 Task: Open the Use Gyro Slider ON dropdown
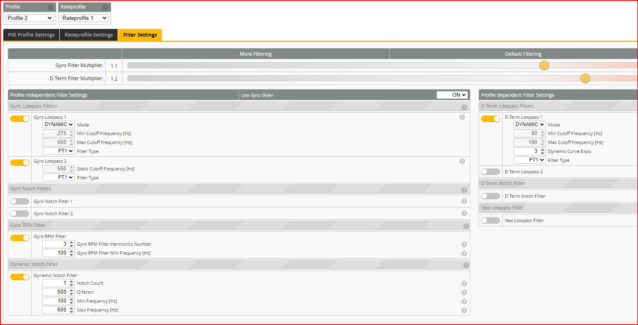(x=452, y=95)
